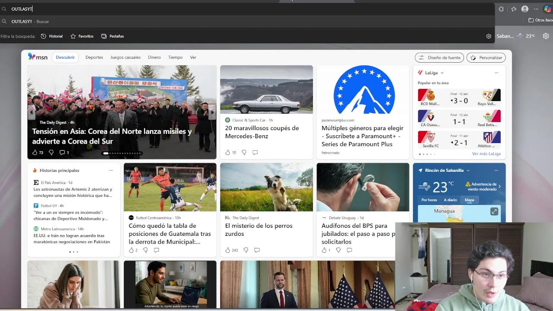Go to previous carousel headline arrow
Viewport: 553px width, 311px height.
pos(31,112)
